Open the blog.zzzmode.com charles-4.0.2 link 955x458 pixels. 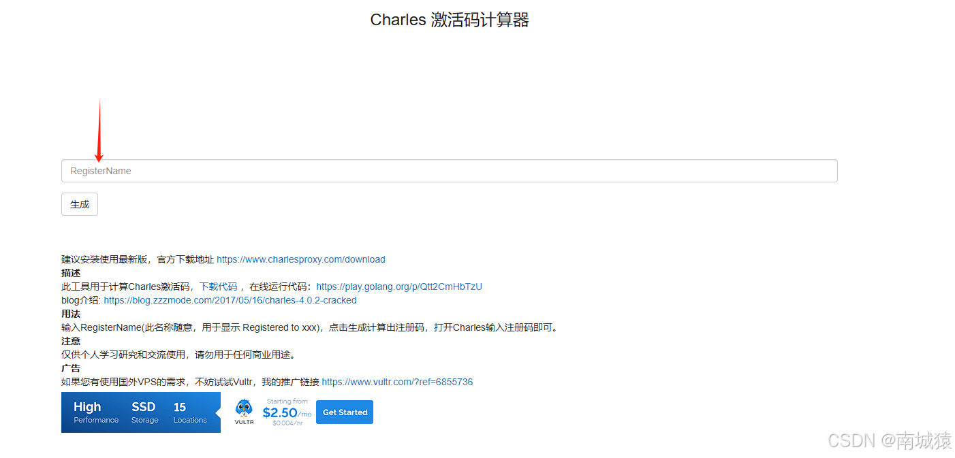pos(230,300)
